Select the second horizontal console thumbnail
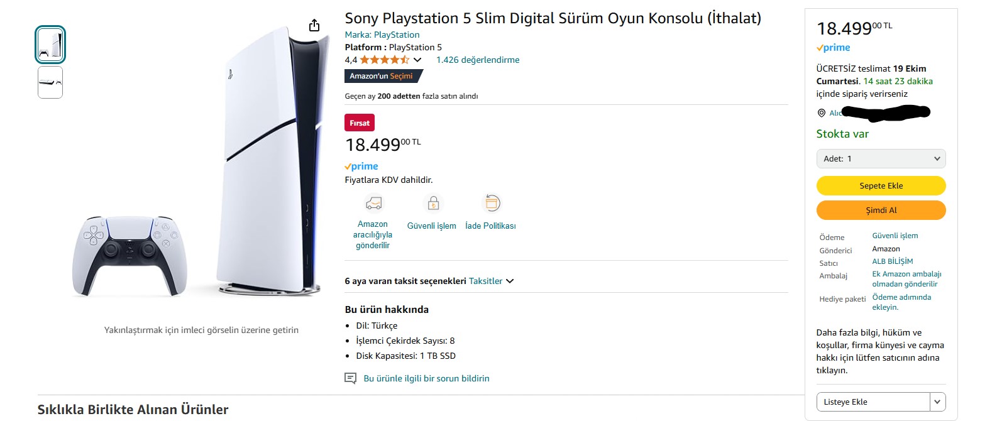The image size is (997, 421). [50, 83]
